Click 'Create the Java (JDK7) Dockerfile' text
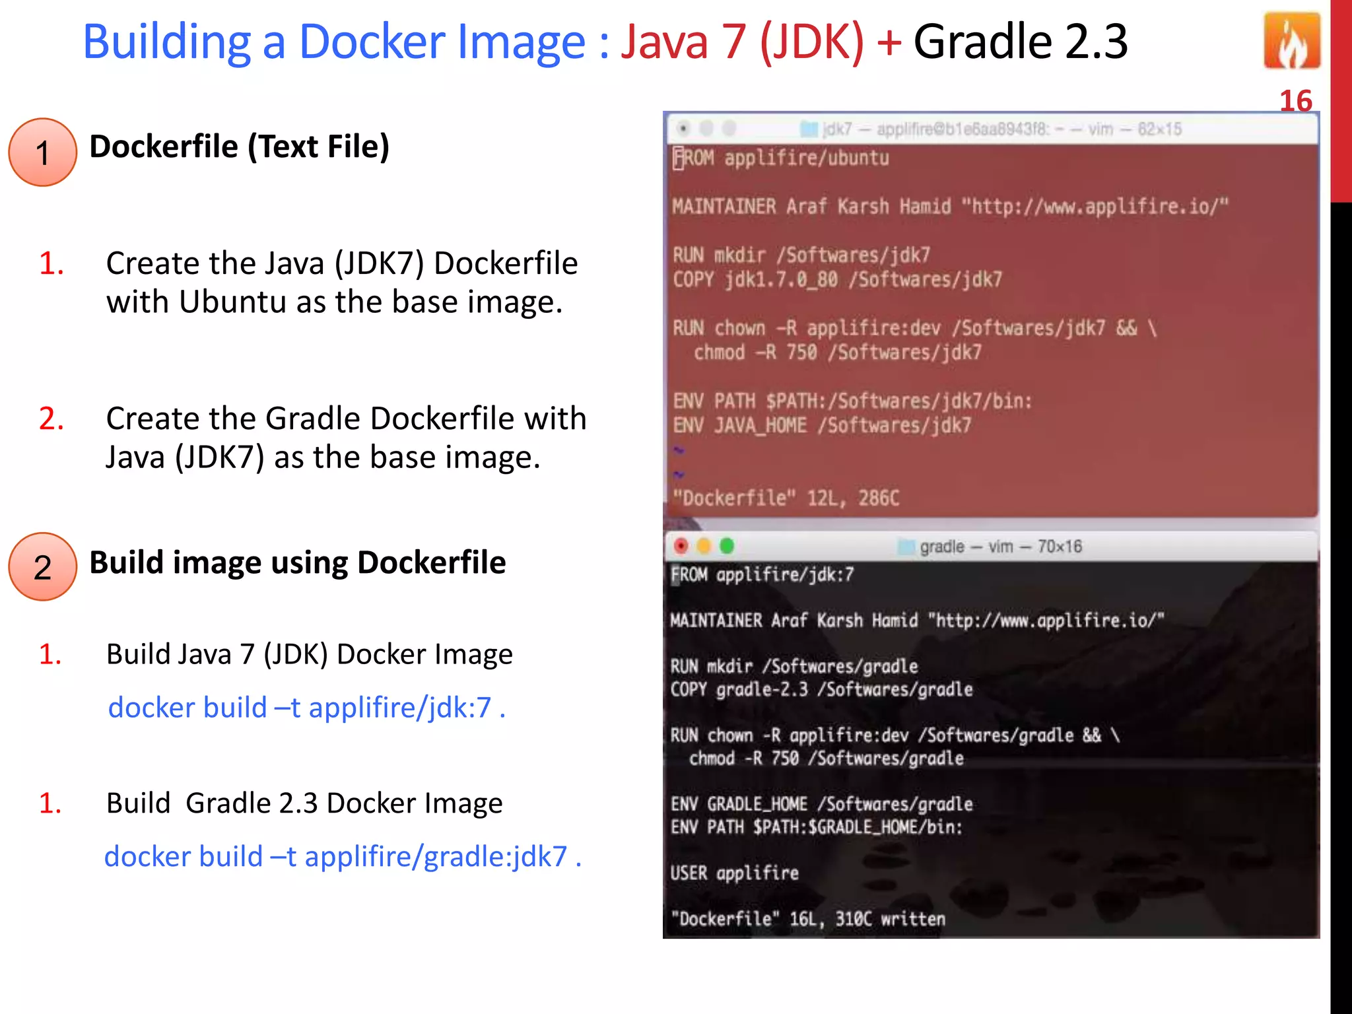The width and height of the screenshot is (1352, 1014). [342, 263]
